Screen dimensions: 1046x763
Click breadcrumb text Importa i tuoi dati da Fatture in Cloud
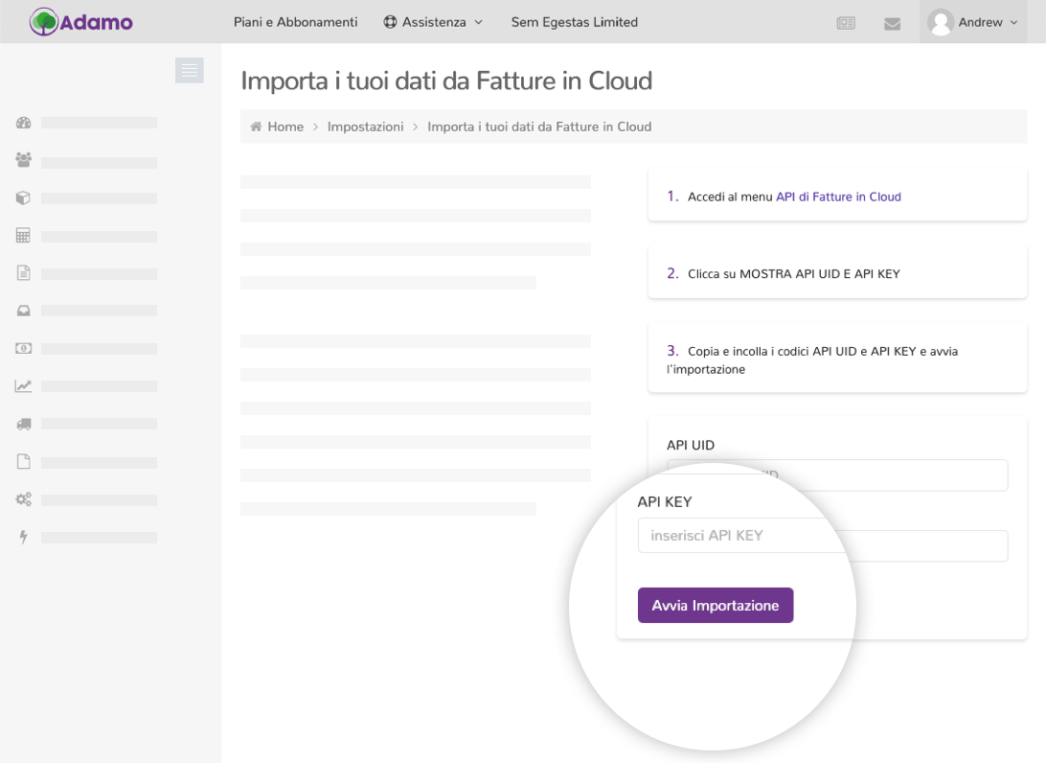click(539, 127)
